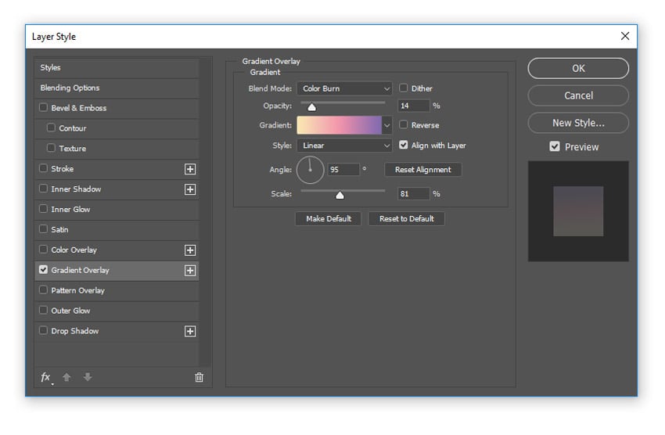Uncheck the Gradient Overlay checkbox
The height and width of the screenshot is (435, 665).
(x=43, y=270)
